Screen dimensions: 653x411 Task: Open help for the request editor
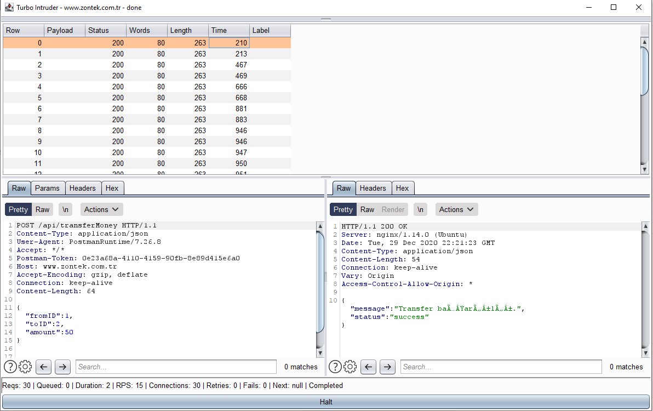click(10, 367)
